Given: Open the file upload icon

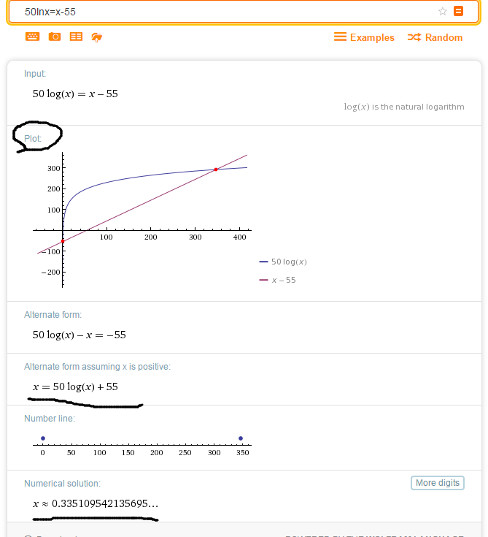Looking at the screenshot, I should pyautogui.click(x=96, y=37).
